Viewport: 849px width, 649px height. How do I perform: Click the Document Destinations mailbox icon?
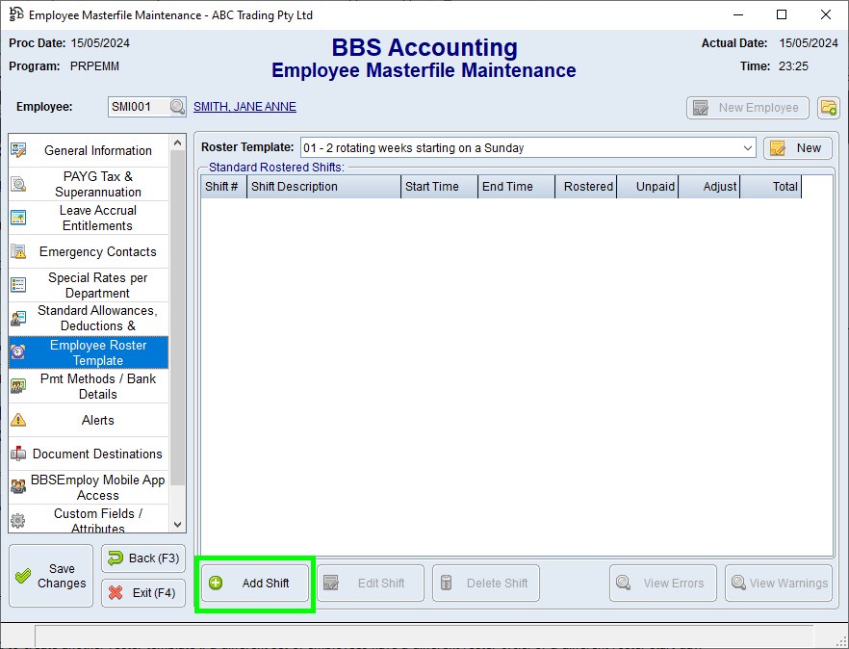pyautogui.click(x=18, y=454)
